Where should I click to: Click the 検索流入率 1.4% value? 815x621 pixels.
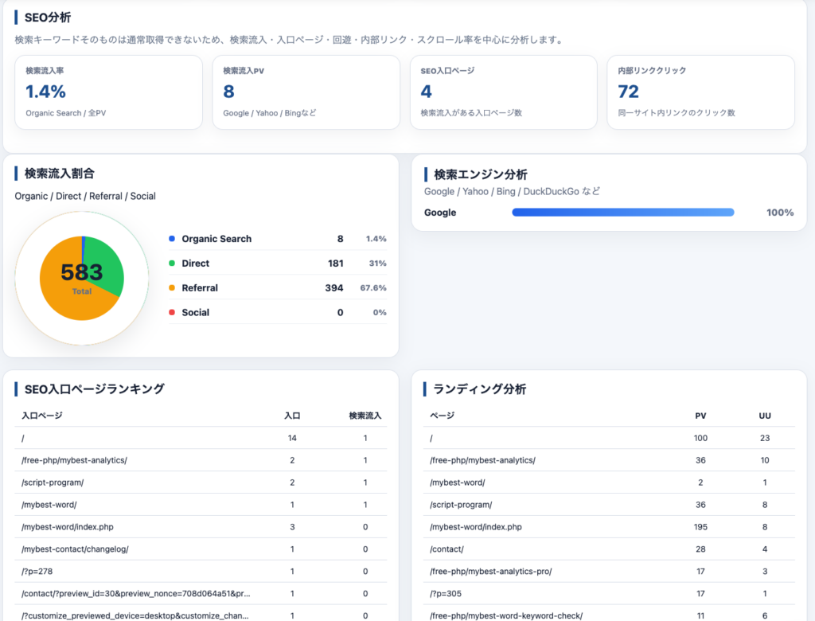point(45,92)
